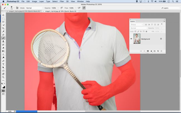The image size is (181, 113).
Task: Click the foreground color swatch
Action: point(3,86)
